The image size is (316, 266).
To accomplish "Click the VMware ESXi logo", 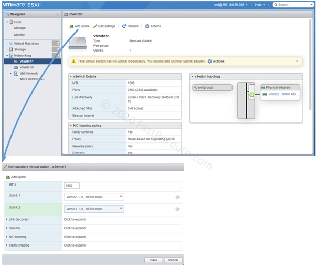I will (x=22, y=5).
